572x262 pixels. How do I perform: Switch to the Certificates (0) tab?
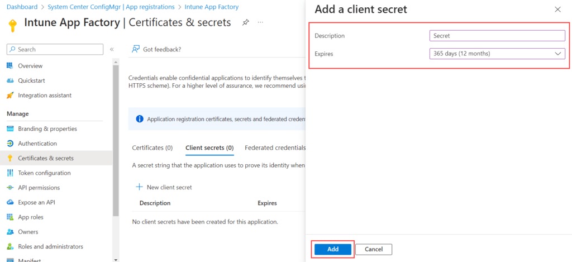point(152,148)
